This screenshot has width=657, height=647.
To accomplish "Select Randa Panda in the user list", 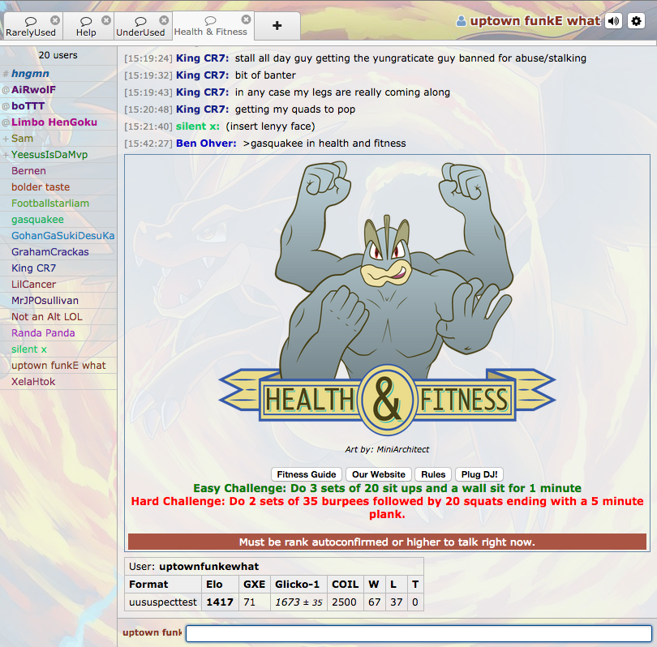I will coord(58,333).
